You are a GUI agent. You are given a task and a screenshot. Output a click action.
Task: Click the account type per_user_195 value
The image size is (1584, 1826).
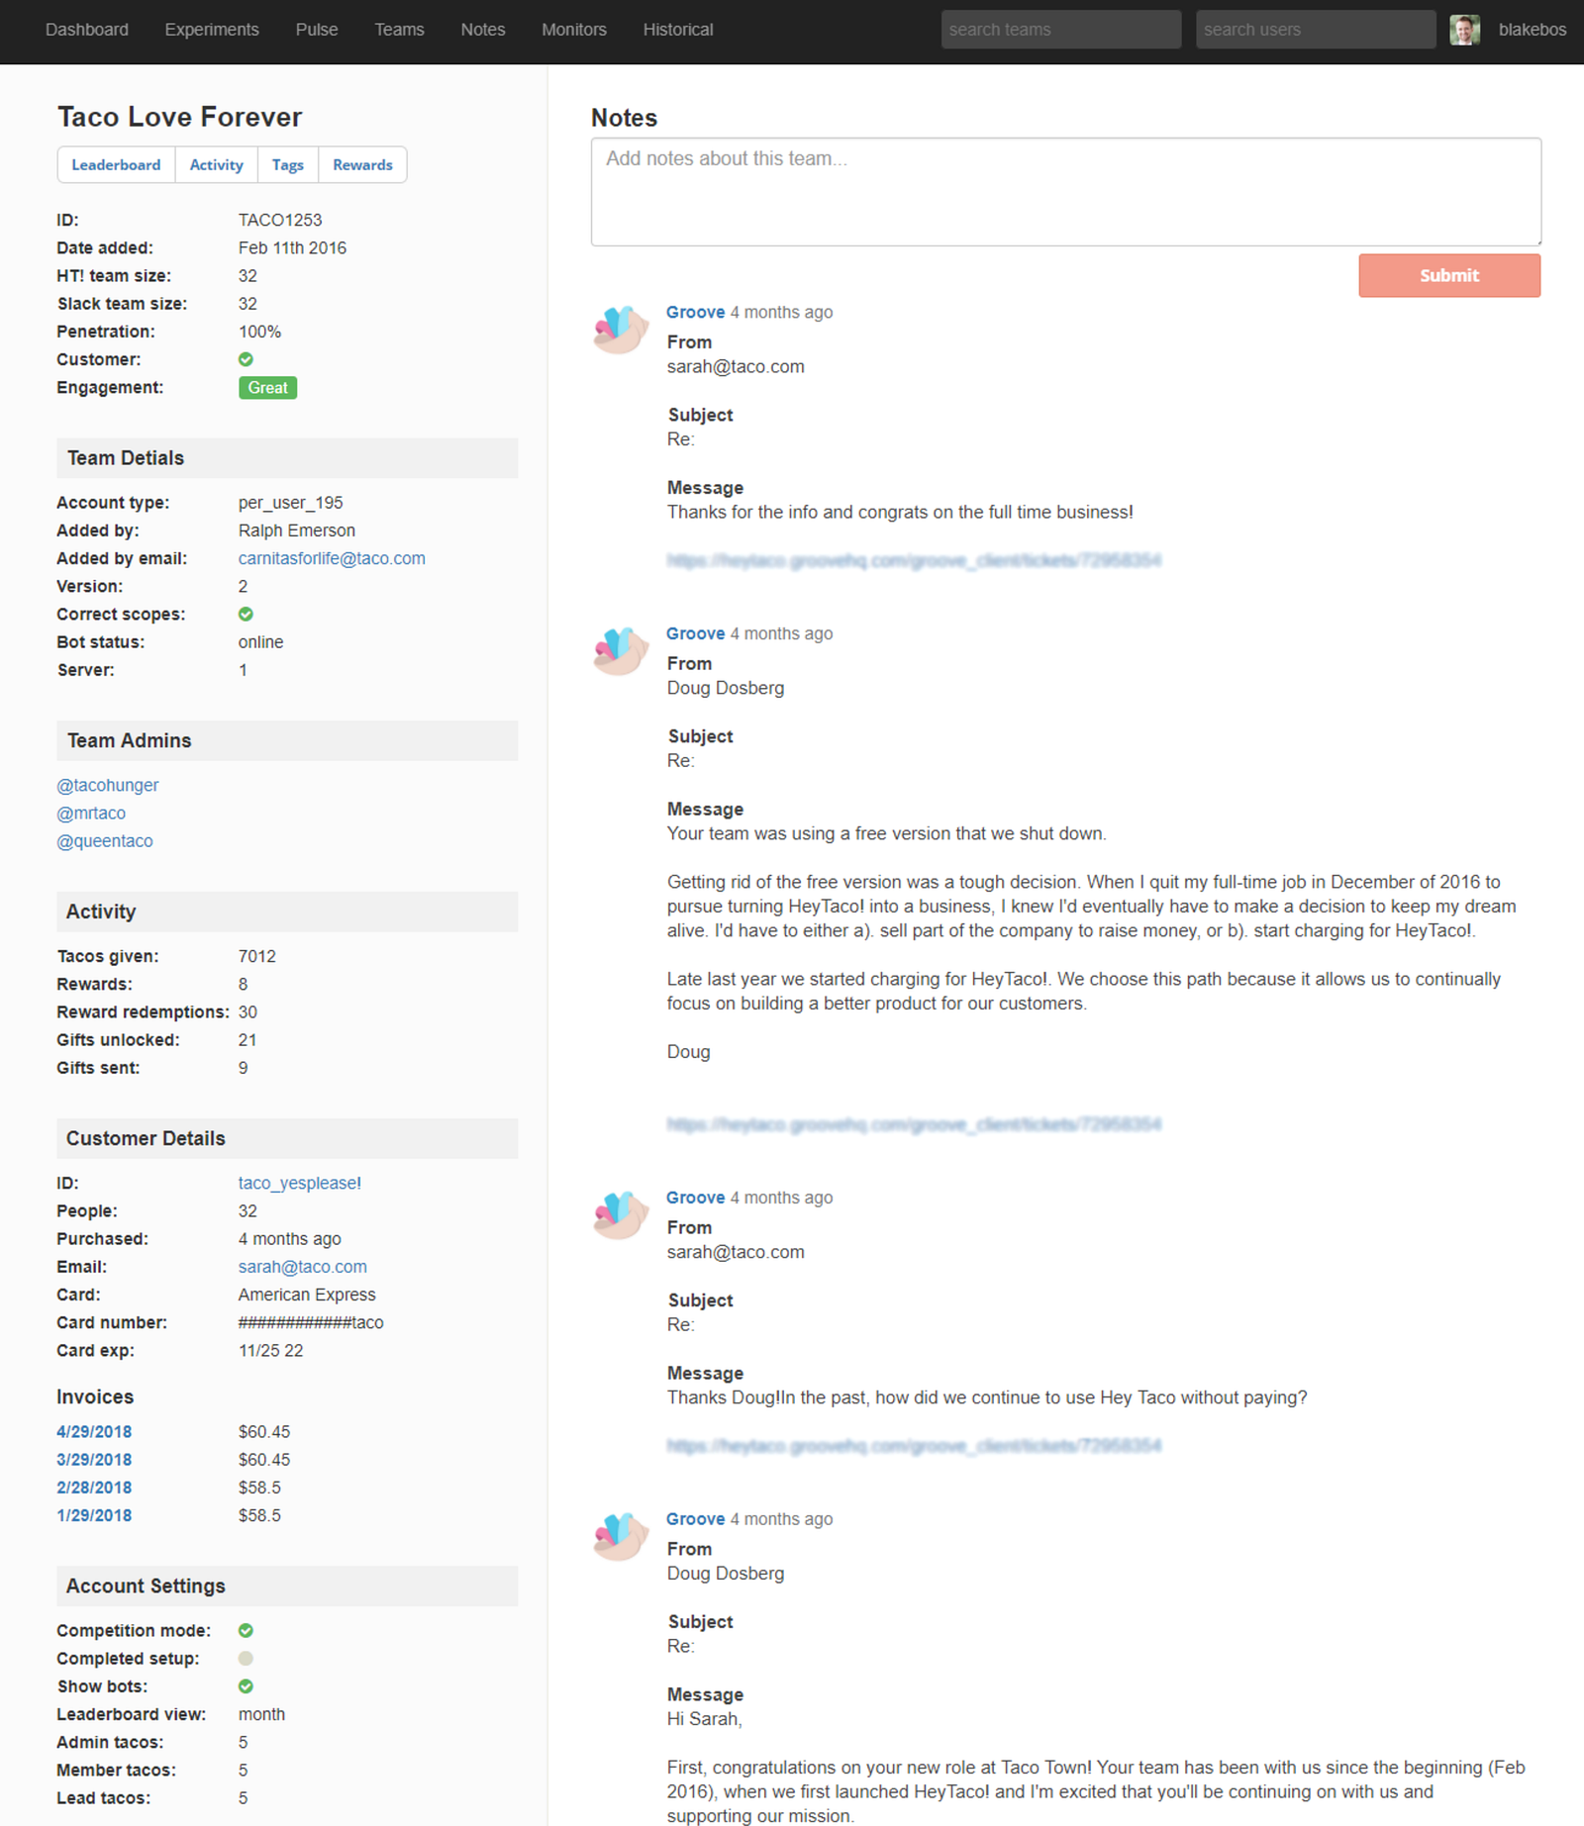click(291, 503)
